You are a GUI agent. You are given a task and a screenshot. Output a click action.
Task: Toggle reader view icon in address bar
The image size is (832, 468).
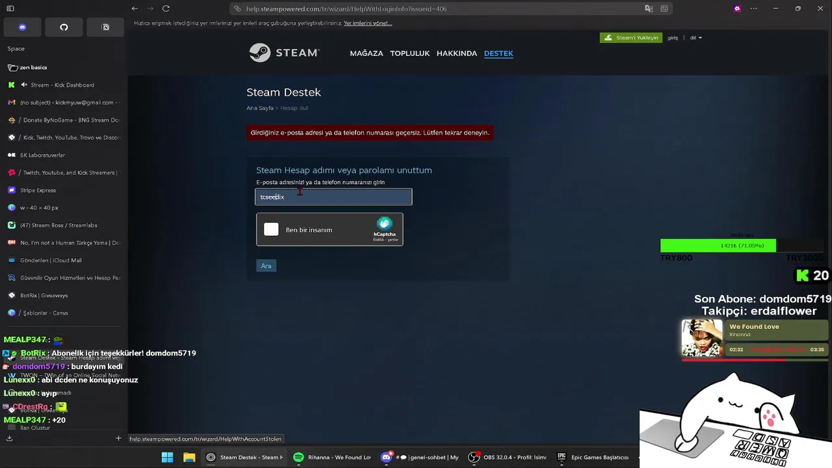coord(664,8)
